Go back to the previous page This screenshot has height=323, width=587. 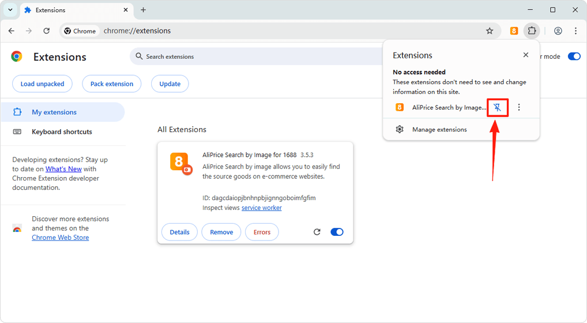coord(12,31)
